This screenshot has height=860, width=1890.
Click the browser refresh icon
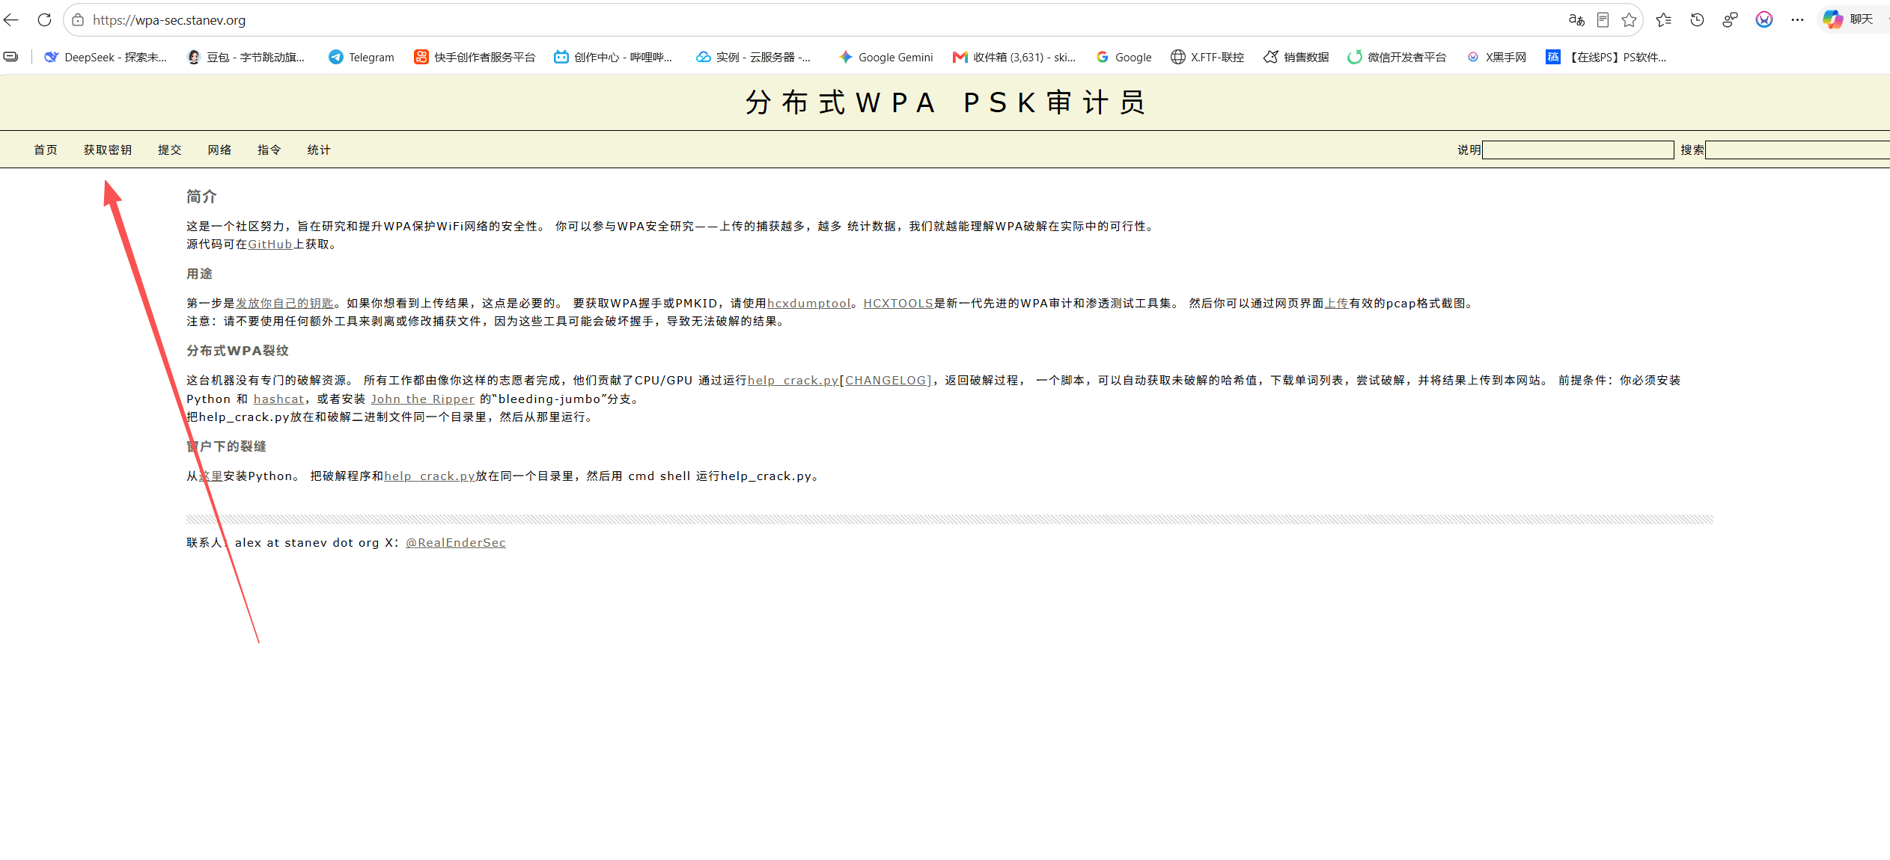(44, 20)
